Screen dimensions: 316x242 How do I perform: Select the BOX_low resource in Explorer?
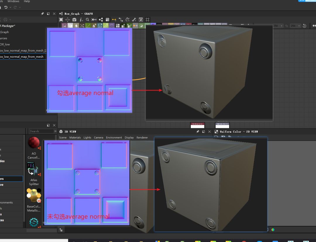point(5,44)
